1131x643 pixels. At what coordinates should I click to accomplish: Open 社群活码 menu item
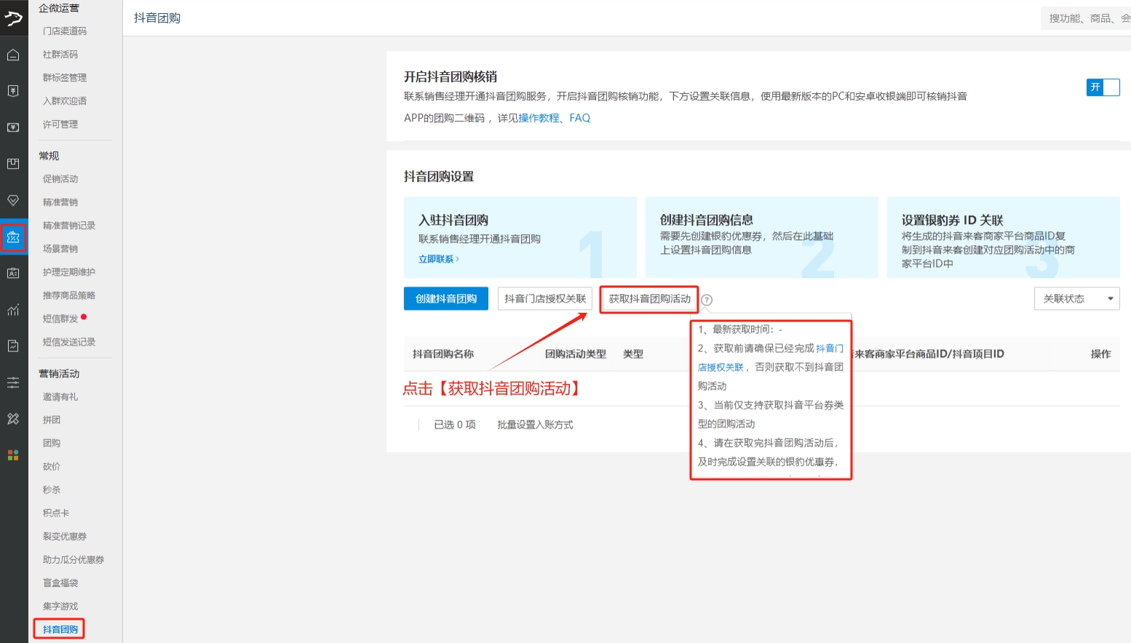pos(60,55)
